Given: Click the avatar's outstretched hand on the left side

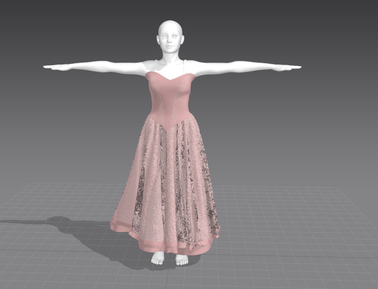Looking at the screenshot, I should (57, 67).
